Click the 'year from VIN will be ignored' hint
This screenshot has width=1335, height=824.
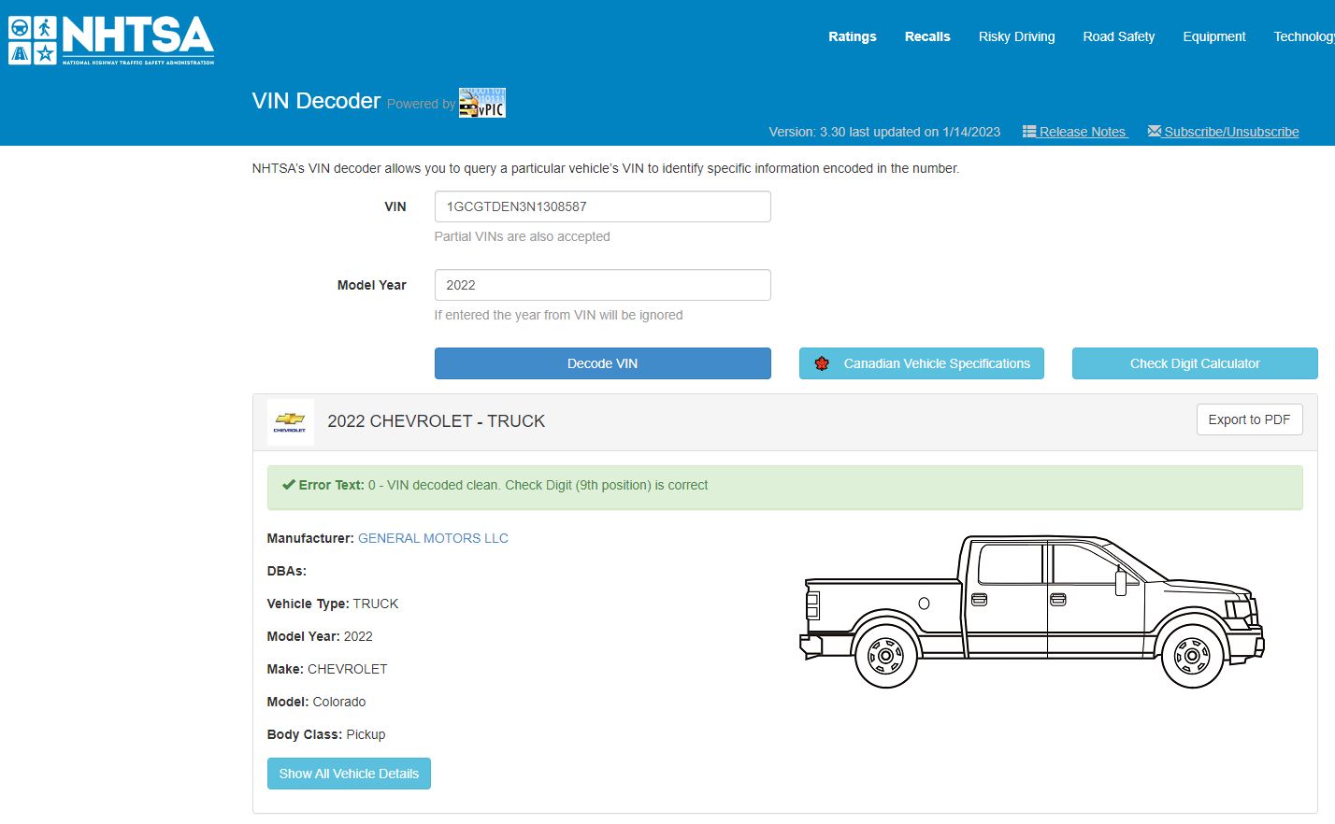(558, 315)
